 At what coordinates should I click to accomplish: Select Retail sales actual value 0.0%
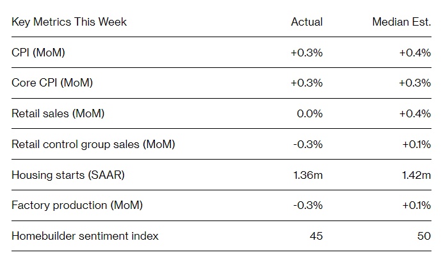click(310, 113)
